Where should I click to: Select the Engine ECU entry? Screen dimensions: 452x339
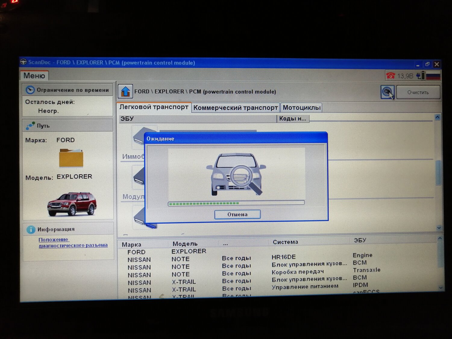(x=363, y=255)
